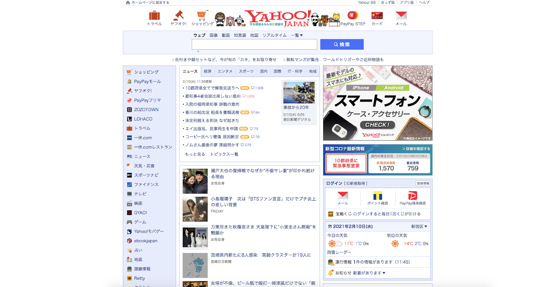The width and height of the screenshot is (552, 287).
Task: Click the 10都府県に緊急事態宣言 button
Action: point(346,163)
